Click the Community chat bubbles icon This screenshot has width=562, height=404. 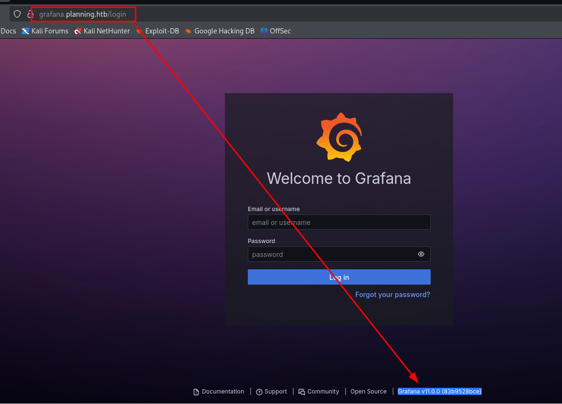coord(302,392)
